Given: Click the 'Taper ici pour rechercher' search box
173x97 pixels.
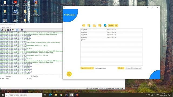Looking at the screenshot, I should click(24, 95).
